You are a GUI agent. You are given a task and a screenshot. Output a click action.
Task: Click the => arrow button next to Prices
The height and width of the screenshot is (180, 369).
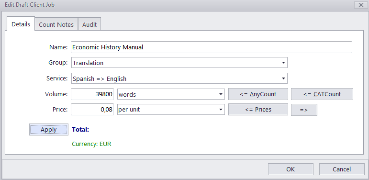point(304,110)
